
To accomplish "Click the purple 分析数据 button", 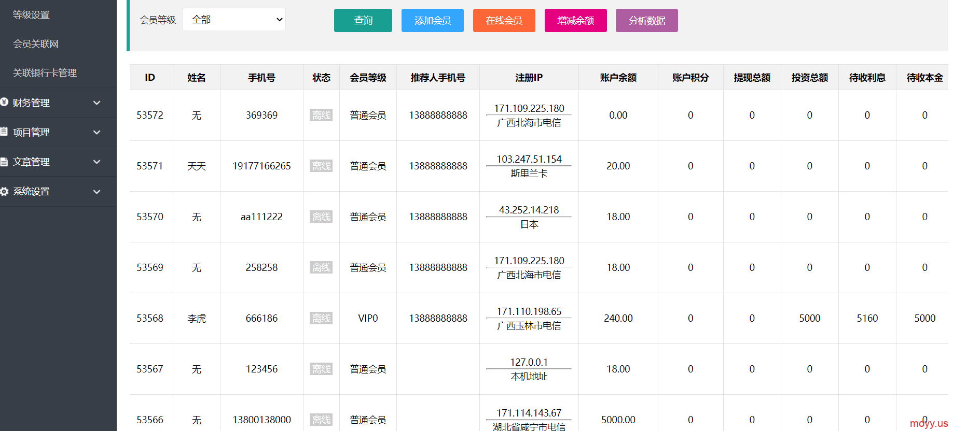I will pos(646,21).
